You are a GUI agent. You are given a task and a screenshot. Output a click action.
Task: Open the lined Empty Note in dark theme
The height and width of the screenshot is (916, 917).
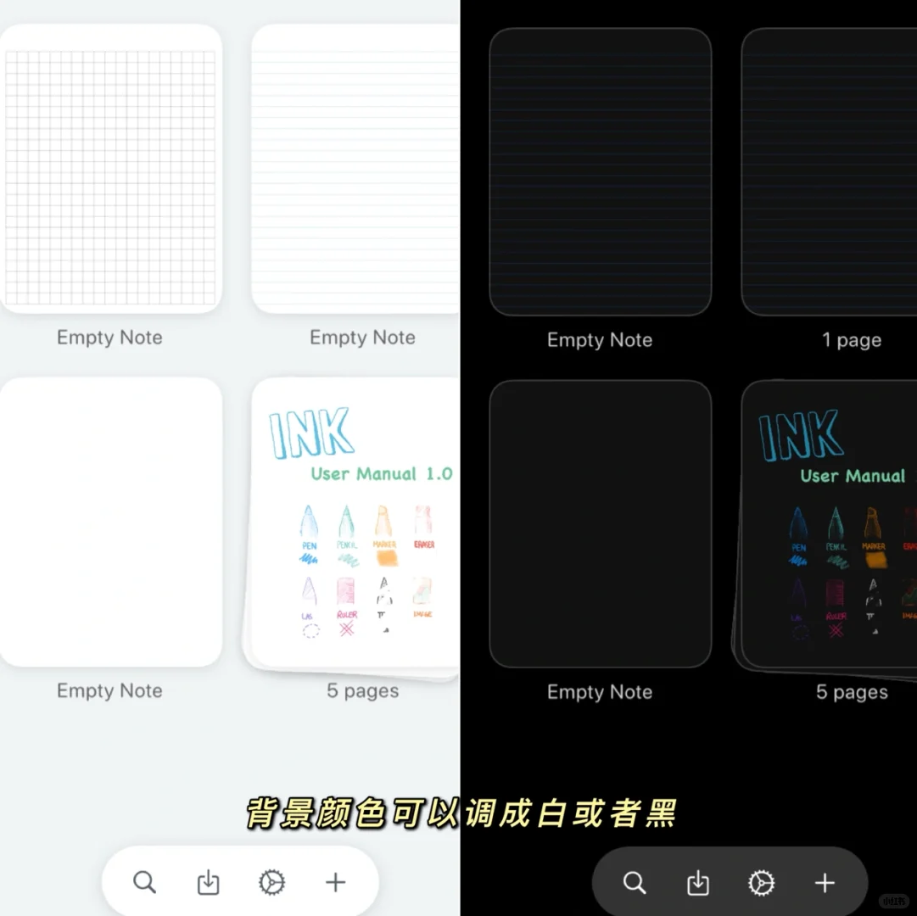[x=601, y=170]
